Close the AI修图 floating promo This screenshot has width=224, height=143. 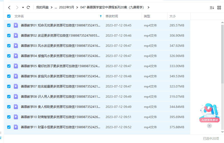(x=209, y=126)
